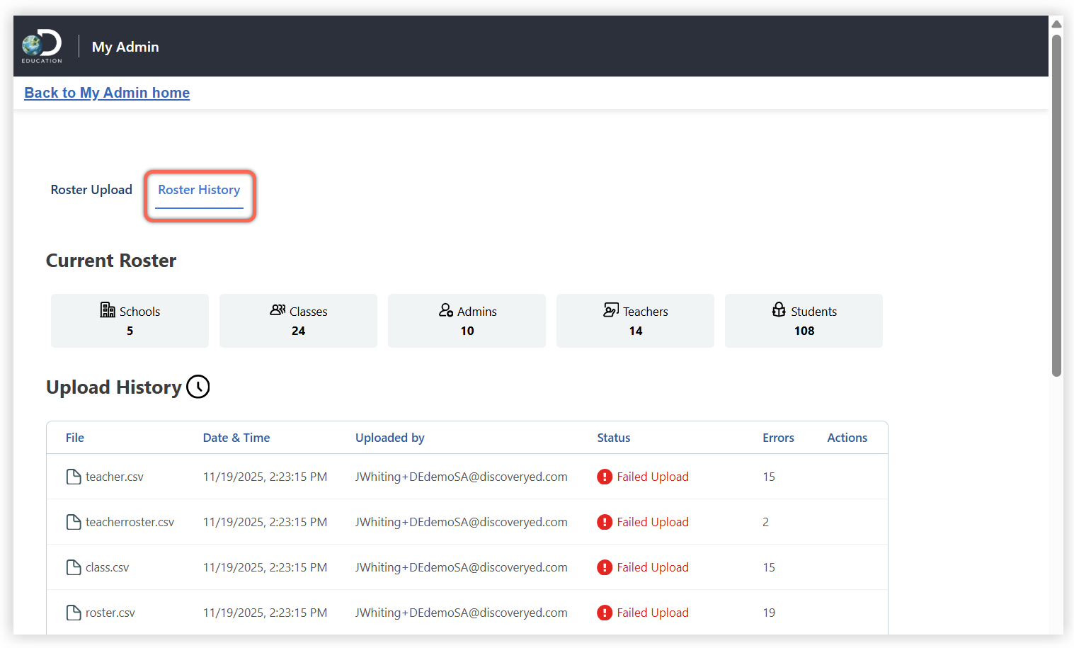Click the Errors column header
This screenshot has width=1074, height=648.
[778, 438]
